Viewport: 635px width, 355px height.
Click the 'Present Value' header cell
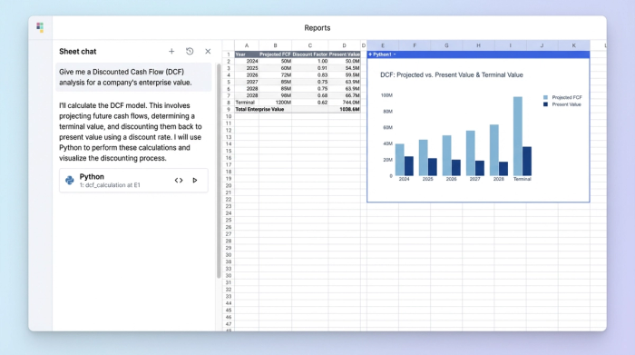pyautogui.click(x=344, y=54)
